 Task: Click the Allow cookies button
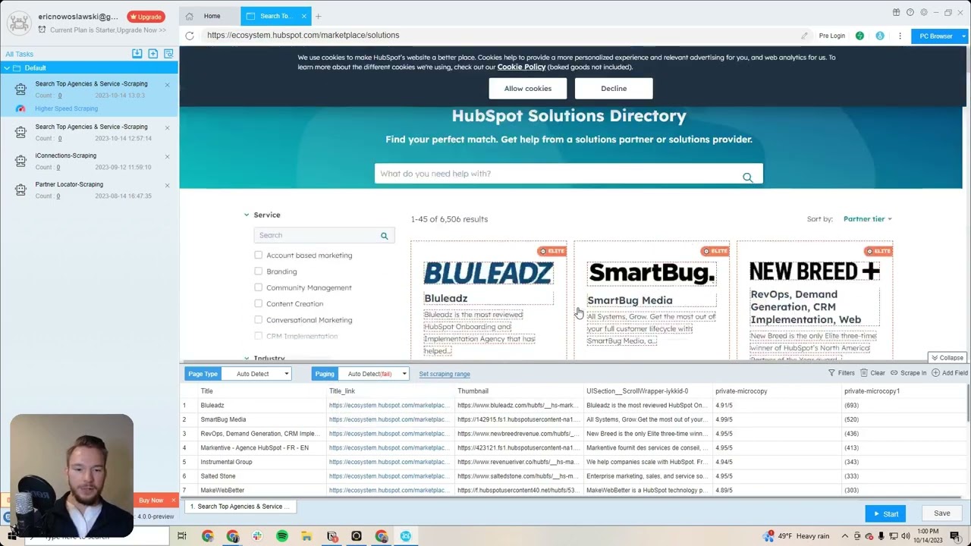(528, 89)
